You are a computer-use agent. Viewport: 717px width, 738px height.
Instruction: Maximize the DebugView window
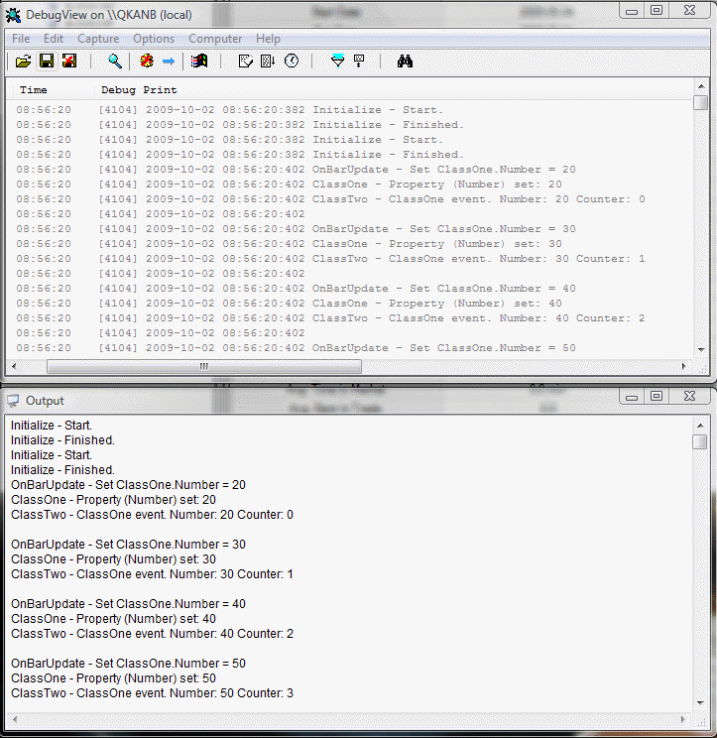[x=657, y=11]
